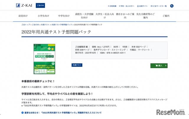This screenshot has height=119, width=189.
Task: Click the ISBN 978-4-86531-431-1 text
Action: [x=113, y=53]
